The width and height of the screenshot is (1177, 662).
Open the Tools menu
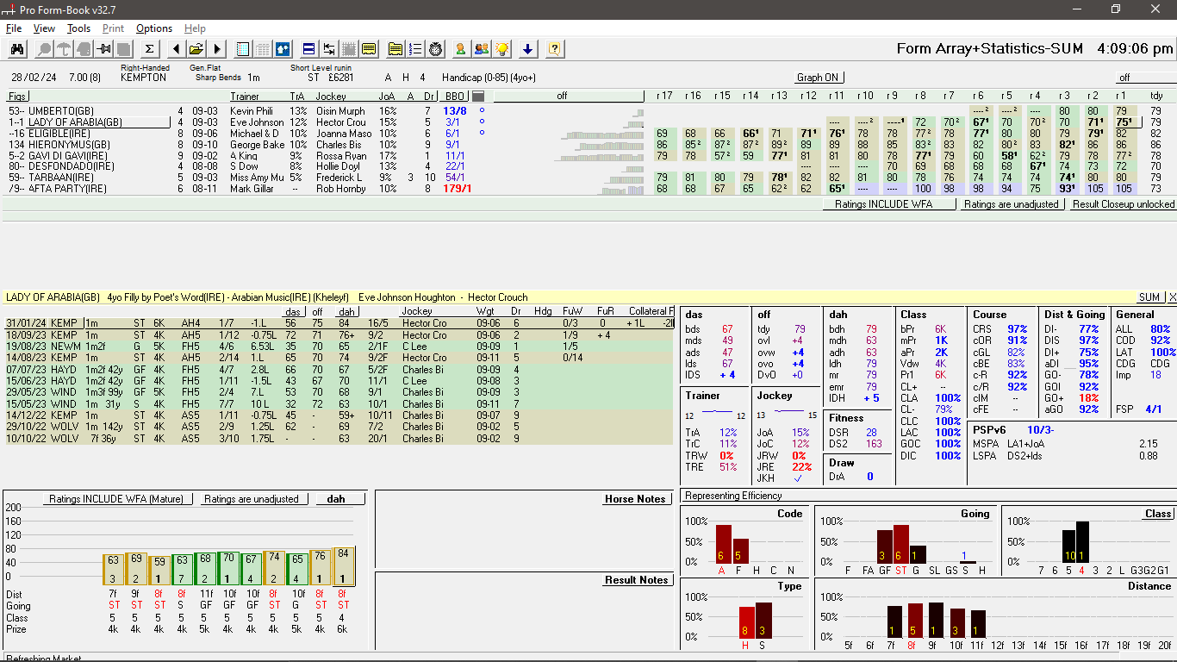click(x=78, y=28)
